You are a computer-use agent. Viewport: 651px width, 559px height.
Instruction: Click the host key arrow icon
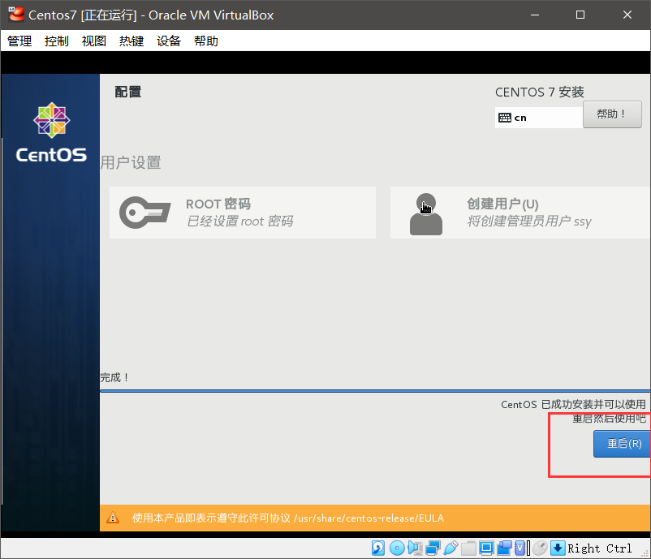pyautogui.click(x=558, y=548)
